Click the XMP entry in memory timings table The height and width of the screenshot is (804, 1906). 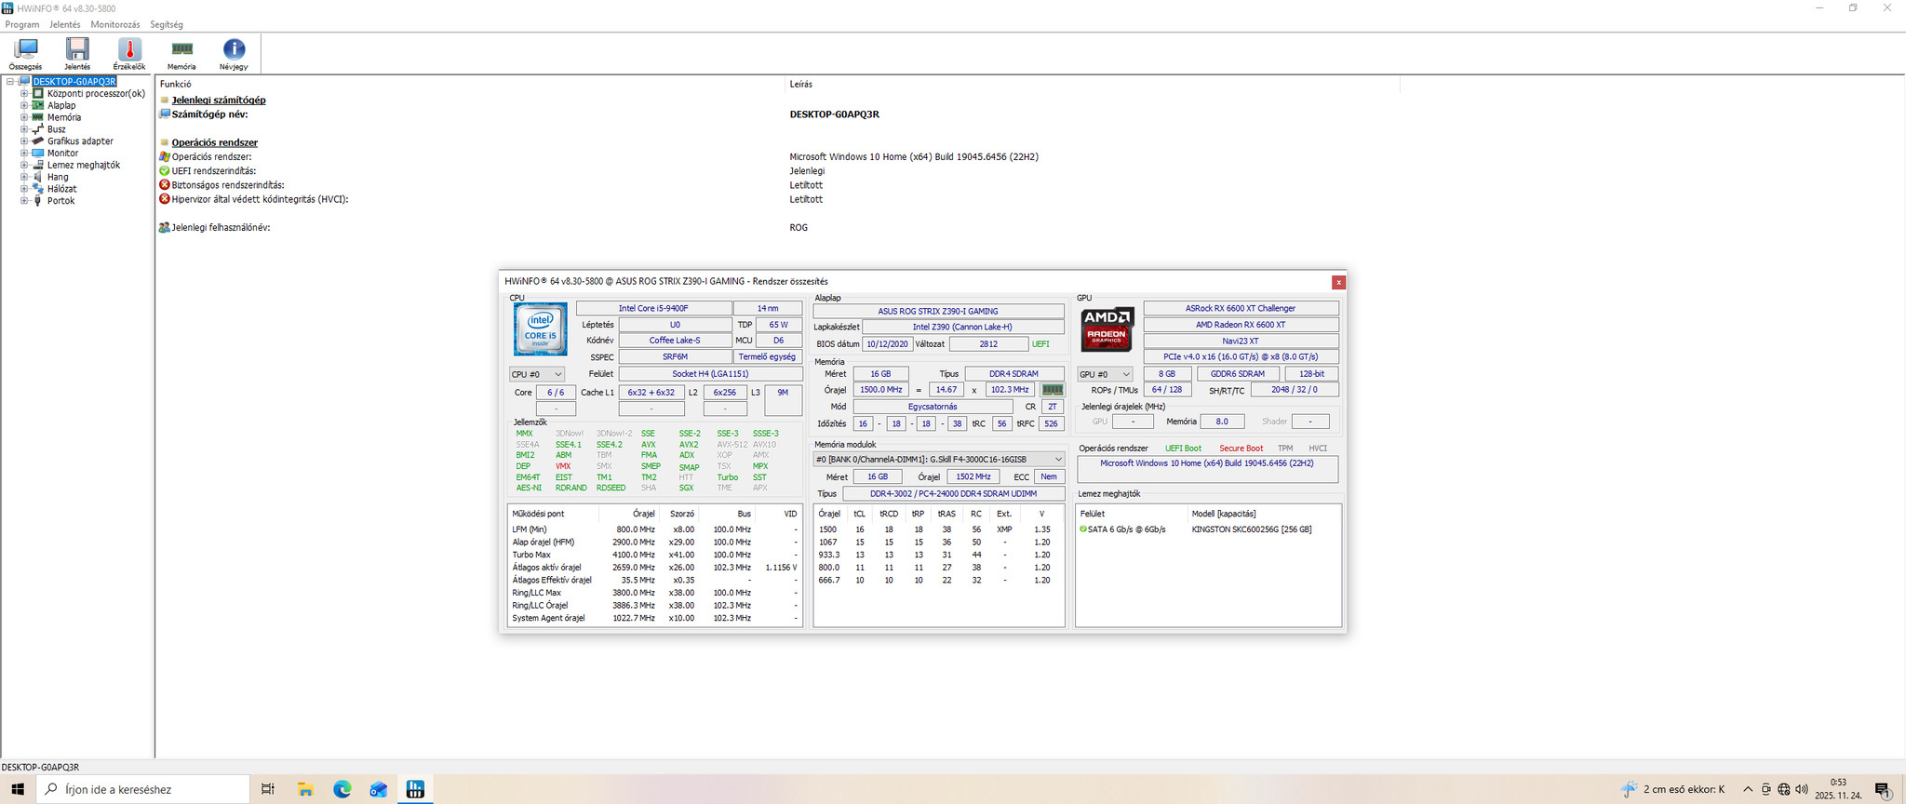(1004, 529)
